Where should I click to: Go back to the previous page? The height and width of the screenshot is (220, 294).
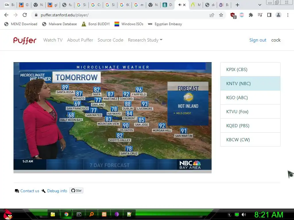[x=6, y=15]
